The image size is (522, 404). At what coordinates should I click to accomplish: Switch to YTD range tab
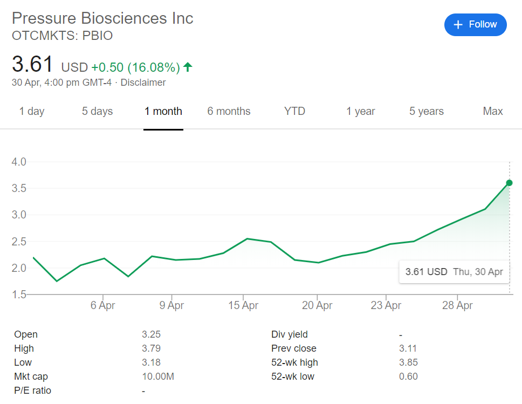coord(294,112)
